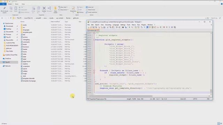Open the Plugins menu in Notepad++
The width and height of the screenshot is (223, 125).
click(144, 25)
